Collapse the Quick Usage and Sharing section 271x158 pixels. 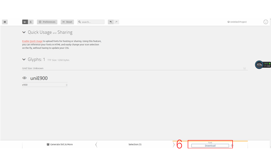tap(24, 32)
